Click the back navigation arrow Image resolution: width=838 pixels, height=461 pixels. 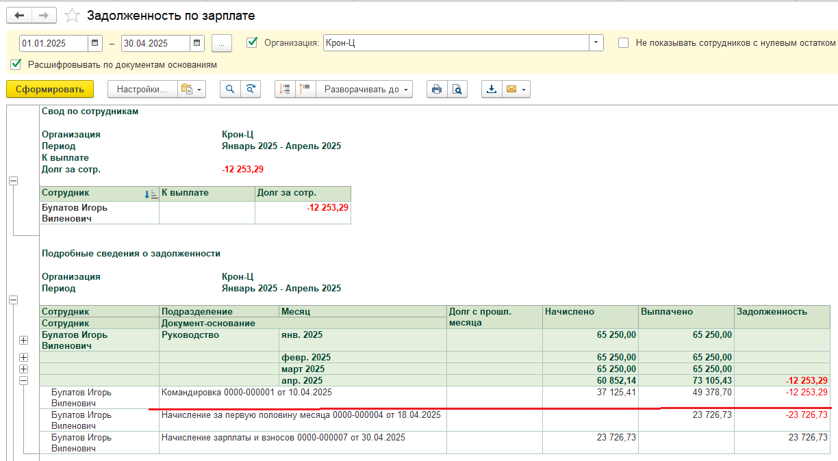point(19,15)
